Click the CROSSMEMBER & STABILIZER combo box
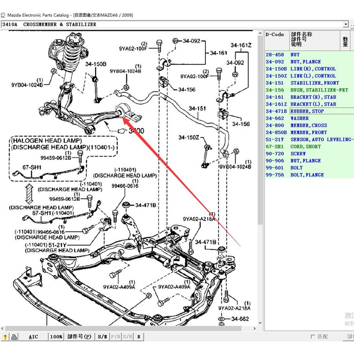This screenshot has width=354, height=354. pos(173,24)
